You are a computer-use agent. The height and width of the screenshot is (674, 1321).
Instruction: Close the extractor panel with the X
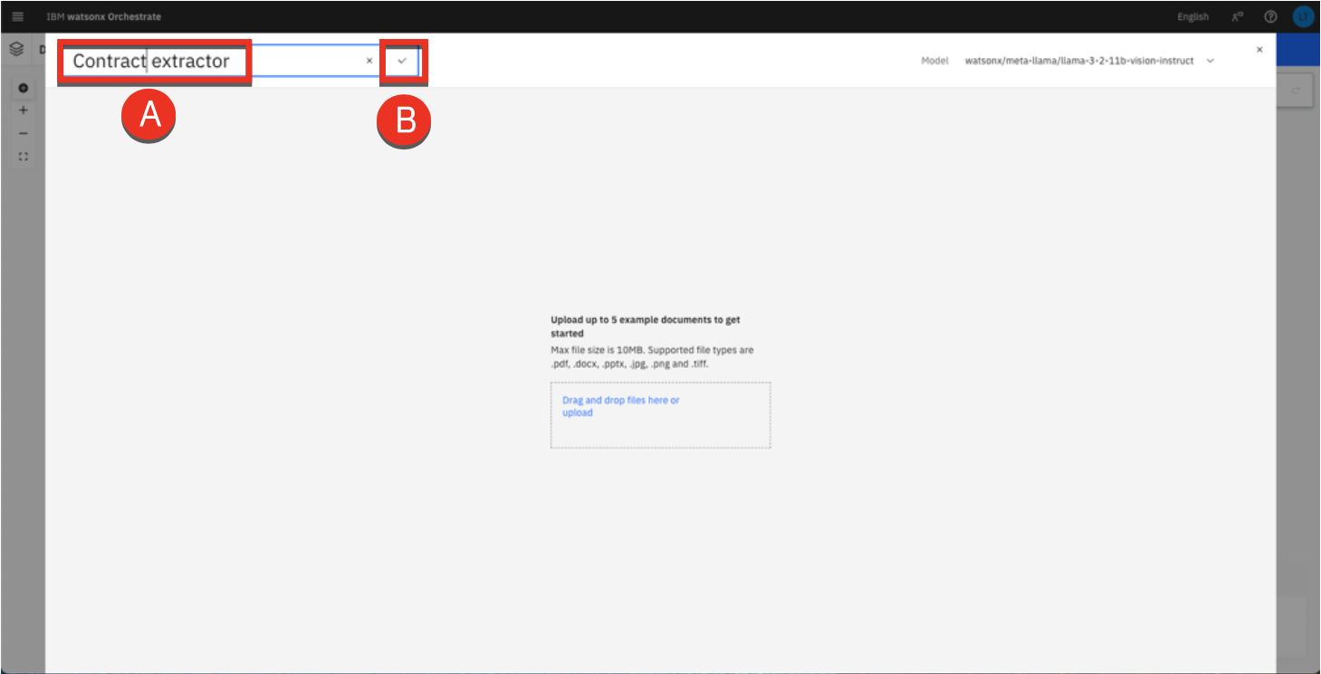[x=1259, y=50]
